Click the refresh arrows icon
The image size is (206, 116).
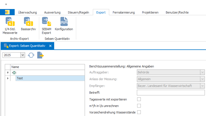[x=31, y=55]
